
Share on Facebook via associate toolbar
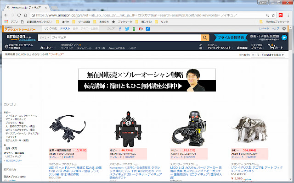tap(120, 29)
